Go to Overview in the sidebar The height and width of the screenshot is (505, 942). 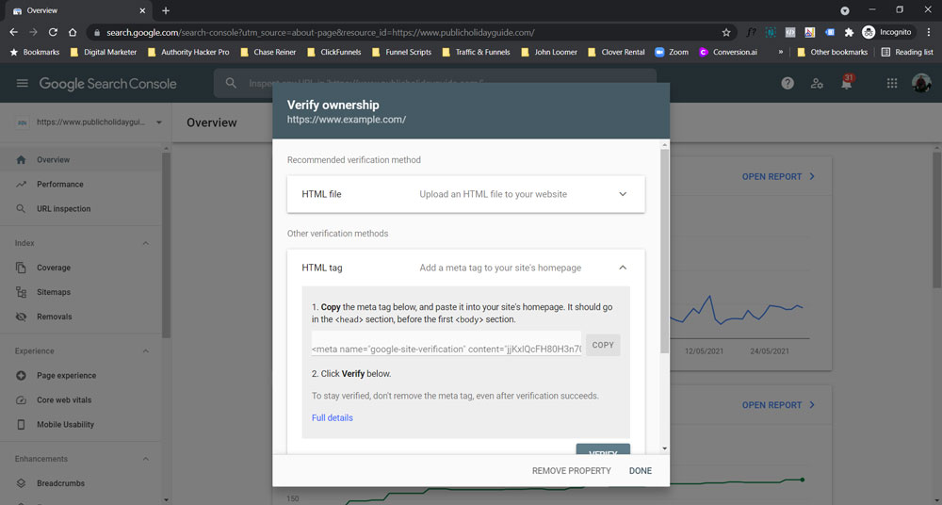[81, 160]
